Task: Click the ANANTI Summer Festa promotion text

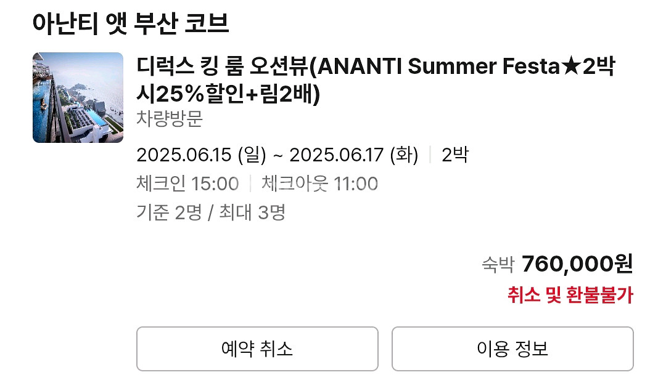Action: (x=439, y=66)
